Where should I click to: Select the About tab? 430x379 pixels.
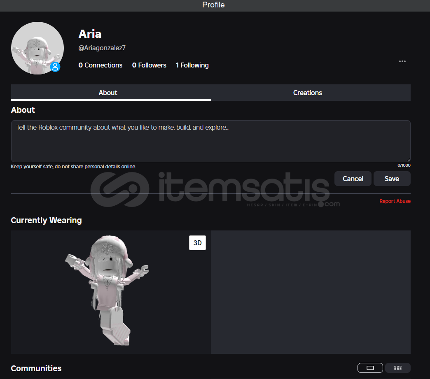click(111, 93)
